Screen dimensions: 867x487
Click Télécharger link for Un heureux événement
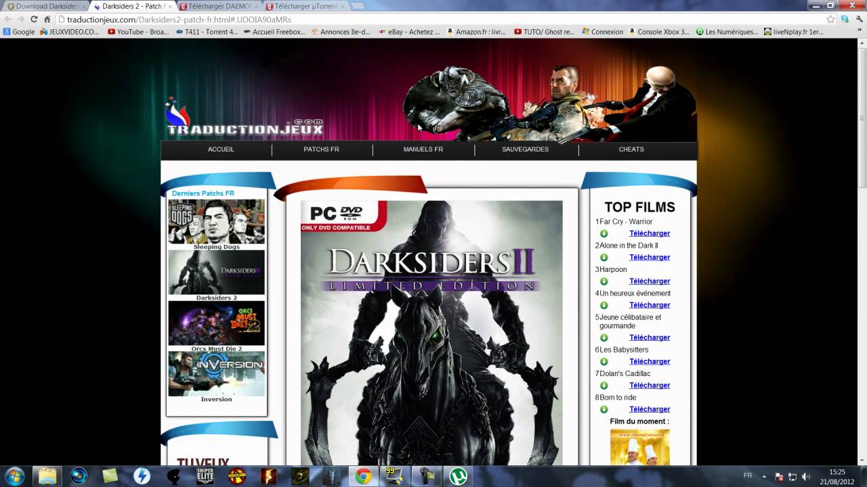click(x=650, y=305)
